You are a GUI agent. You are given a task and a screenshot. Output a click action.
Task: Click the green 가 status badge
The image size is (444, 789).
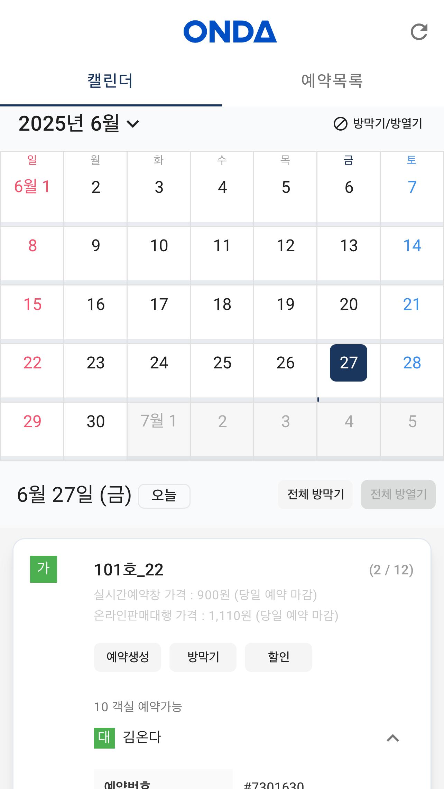coord(44,569)
